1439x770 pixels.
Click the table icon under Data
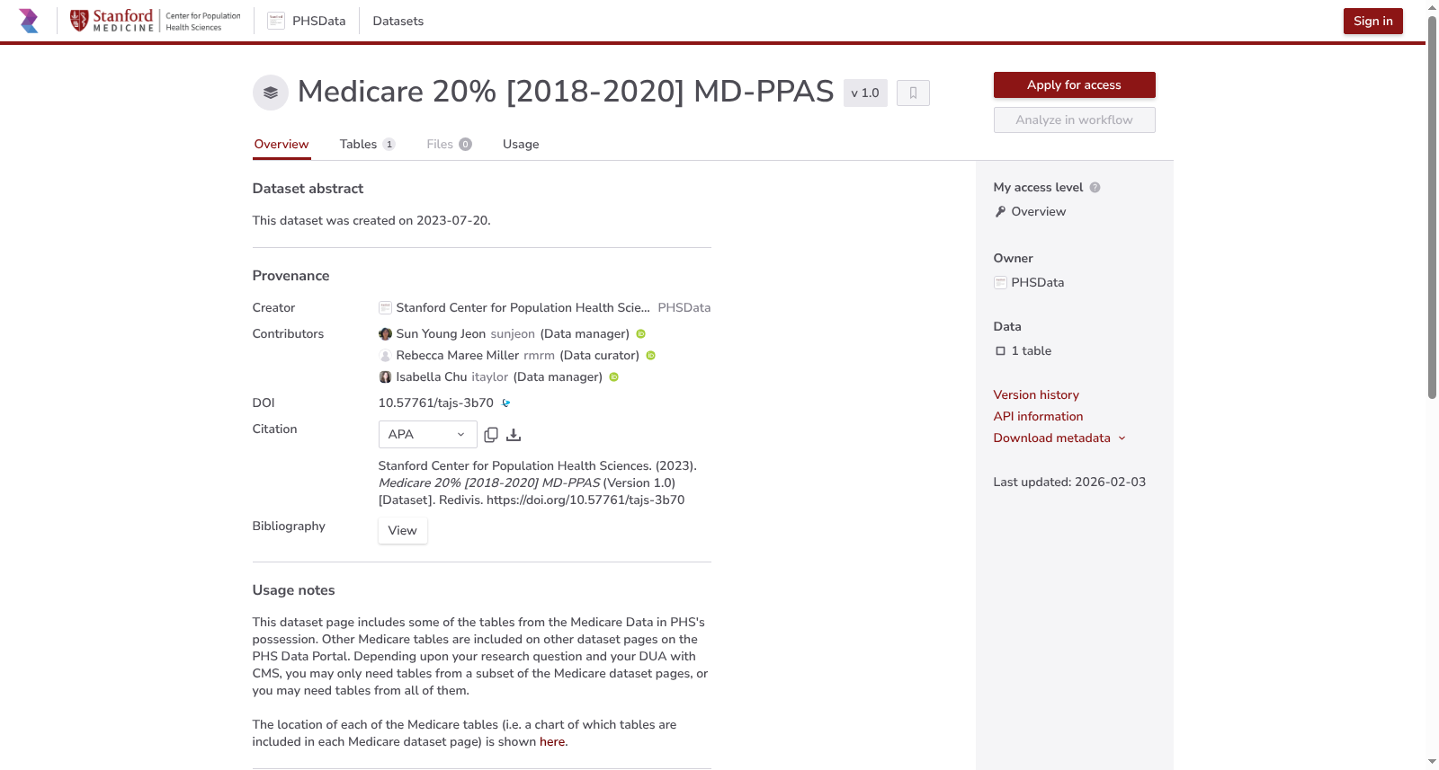click(x=1000, y=351)
